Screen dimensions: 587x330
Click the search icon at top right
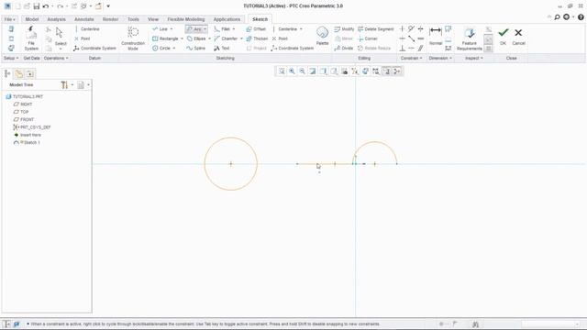tap(557, 17)
